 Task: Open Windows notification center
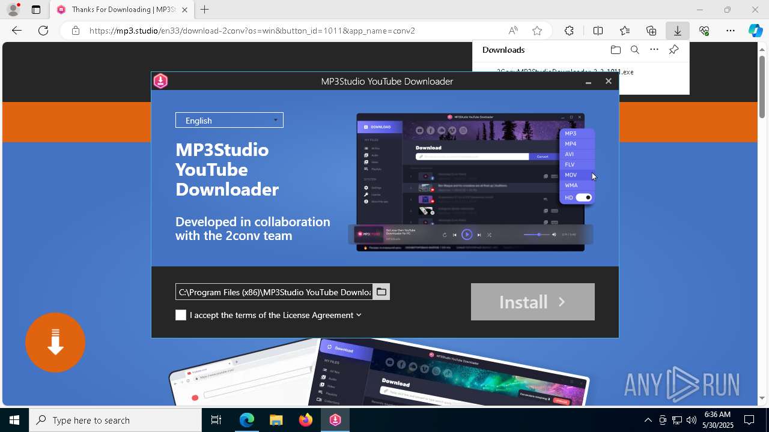(750, 420)
